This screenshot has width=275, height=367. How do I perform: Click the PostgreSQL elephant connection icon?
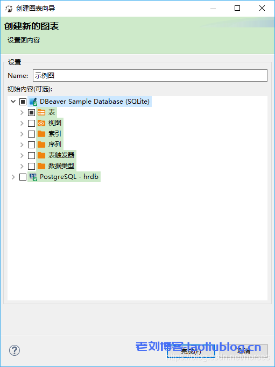[x=33, y=177]
